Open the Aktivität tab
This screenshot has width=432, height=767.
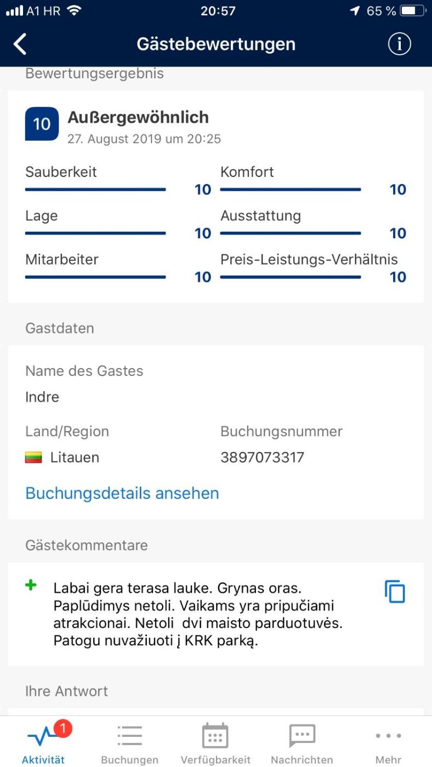pos(43,743)
